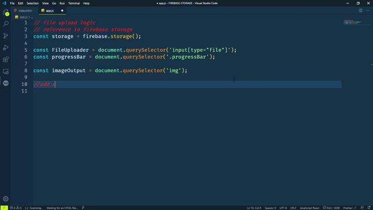Screen dimensions: 373x210
Task: Click line number 11 in gutter
Action: click(x=24, y=91)
